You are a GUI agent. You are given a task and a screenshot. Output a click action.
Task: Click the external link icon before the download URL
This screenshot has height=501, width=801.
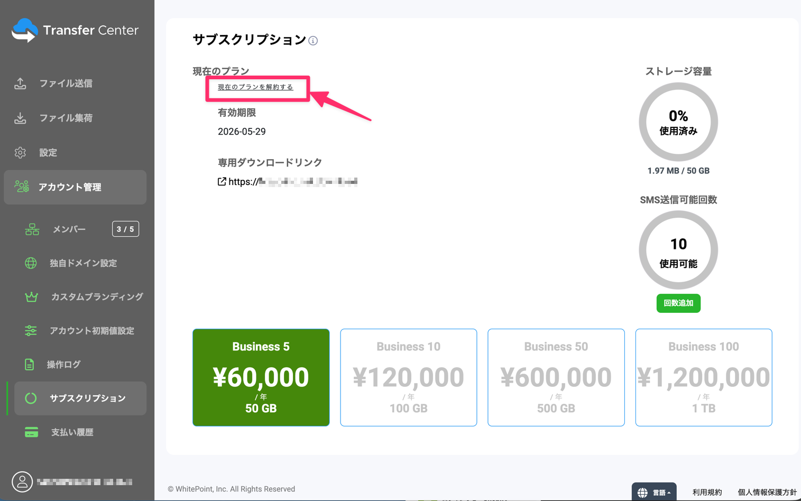point(222,181)
